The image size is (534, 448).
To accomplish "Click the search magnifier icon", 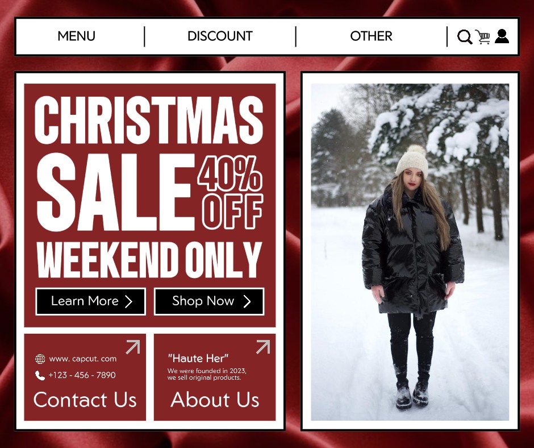I will [465, 37].
